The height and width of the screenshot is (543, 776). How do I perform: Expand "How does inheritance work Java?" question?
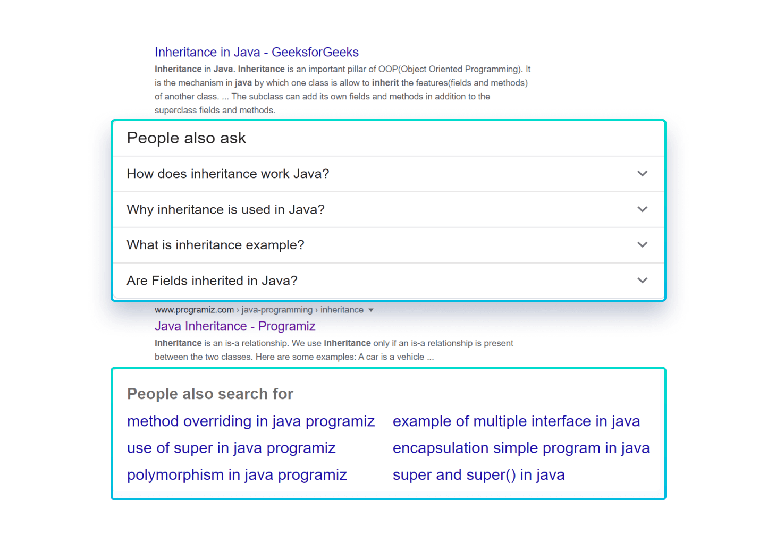point(227,174)
